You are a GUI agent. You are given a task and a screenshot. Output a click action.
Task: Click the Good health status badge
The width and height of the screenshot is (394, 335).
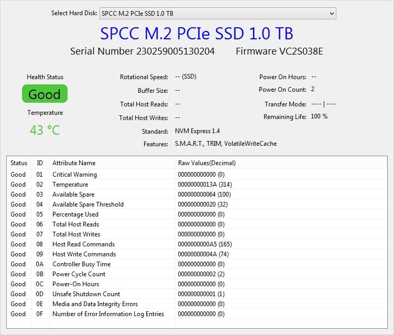(45, 94)
